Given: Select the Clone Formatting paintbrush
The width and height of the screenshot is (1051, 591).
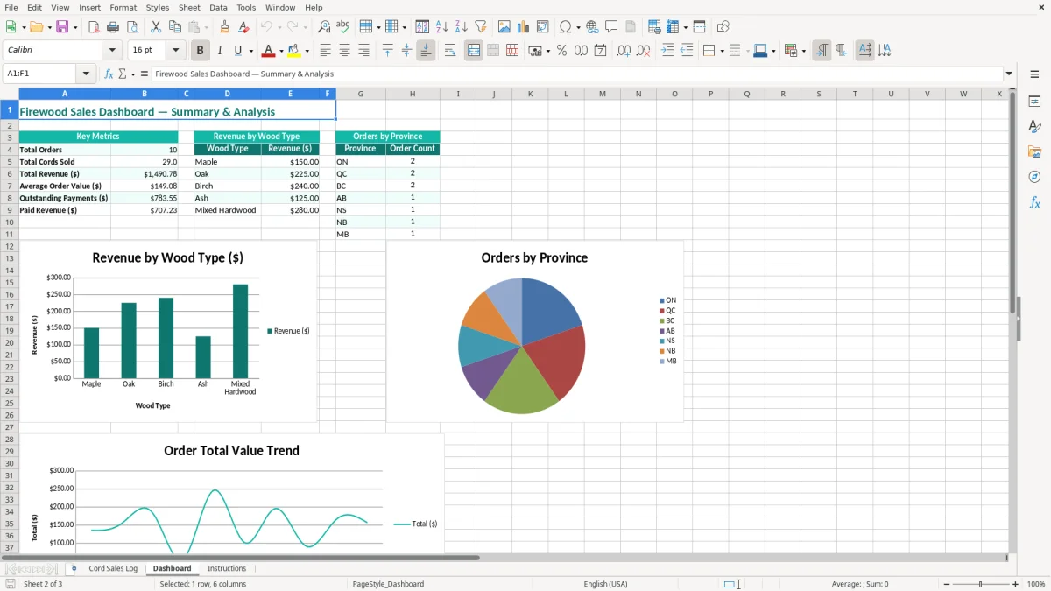Looking at the screenshot, I should point(225,27).
